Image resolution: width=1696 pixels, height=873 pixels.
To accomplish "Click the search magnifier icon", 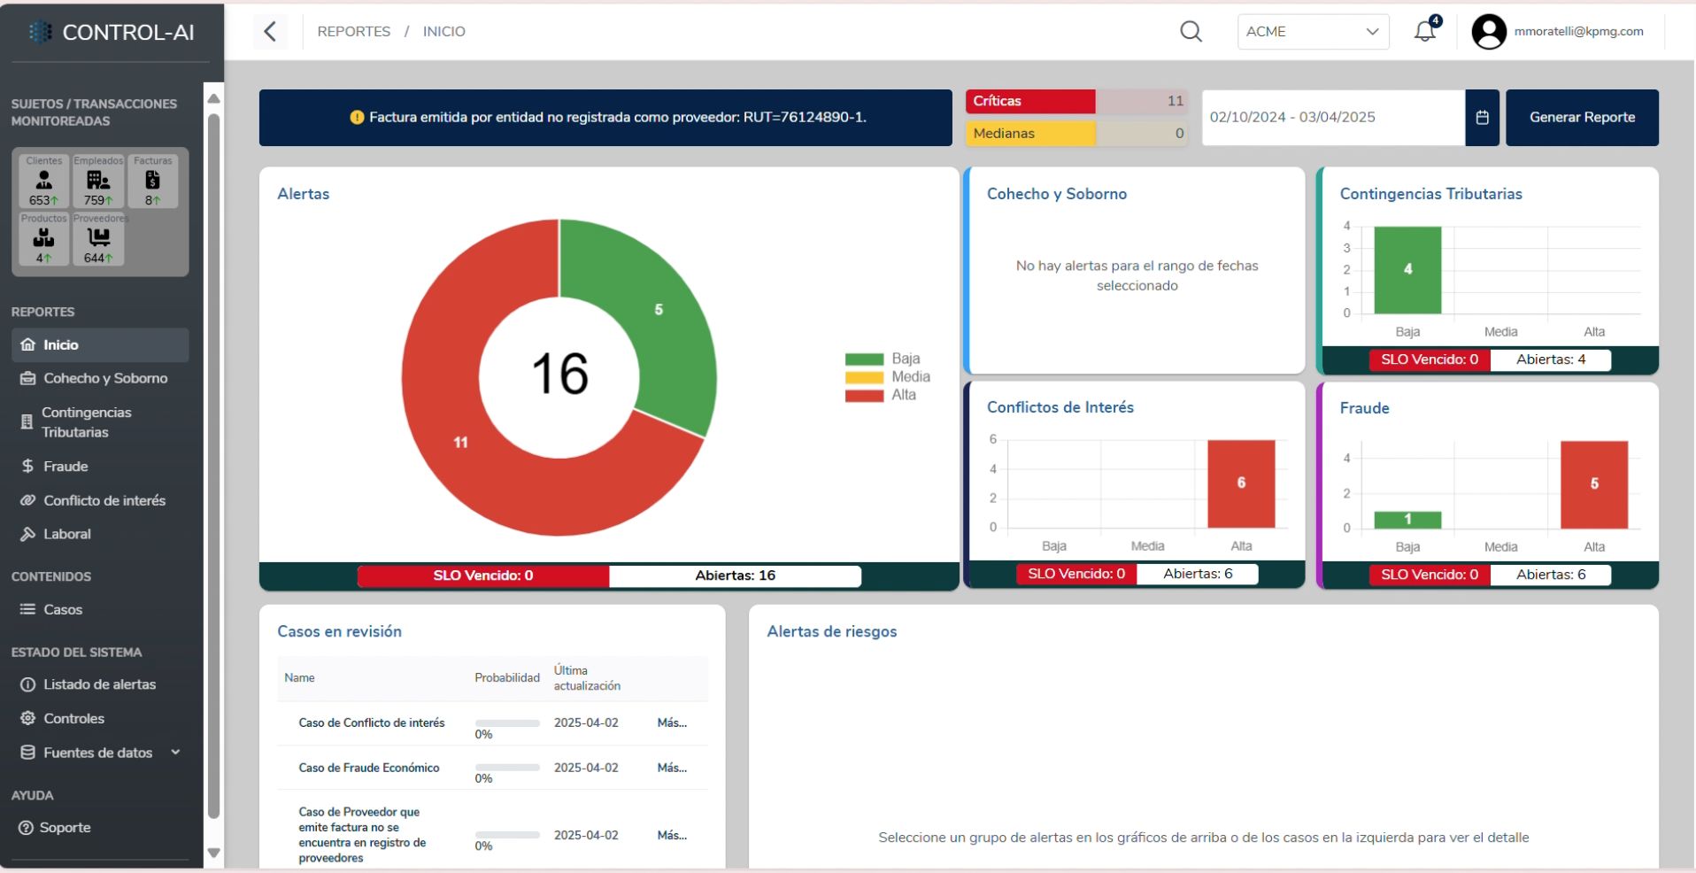I will 1191,32.
